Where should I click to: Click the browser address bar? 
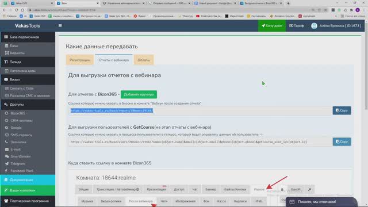click(x=169, y=10)
